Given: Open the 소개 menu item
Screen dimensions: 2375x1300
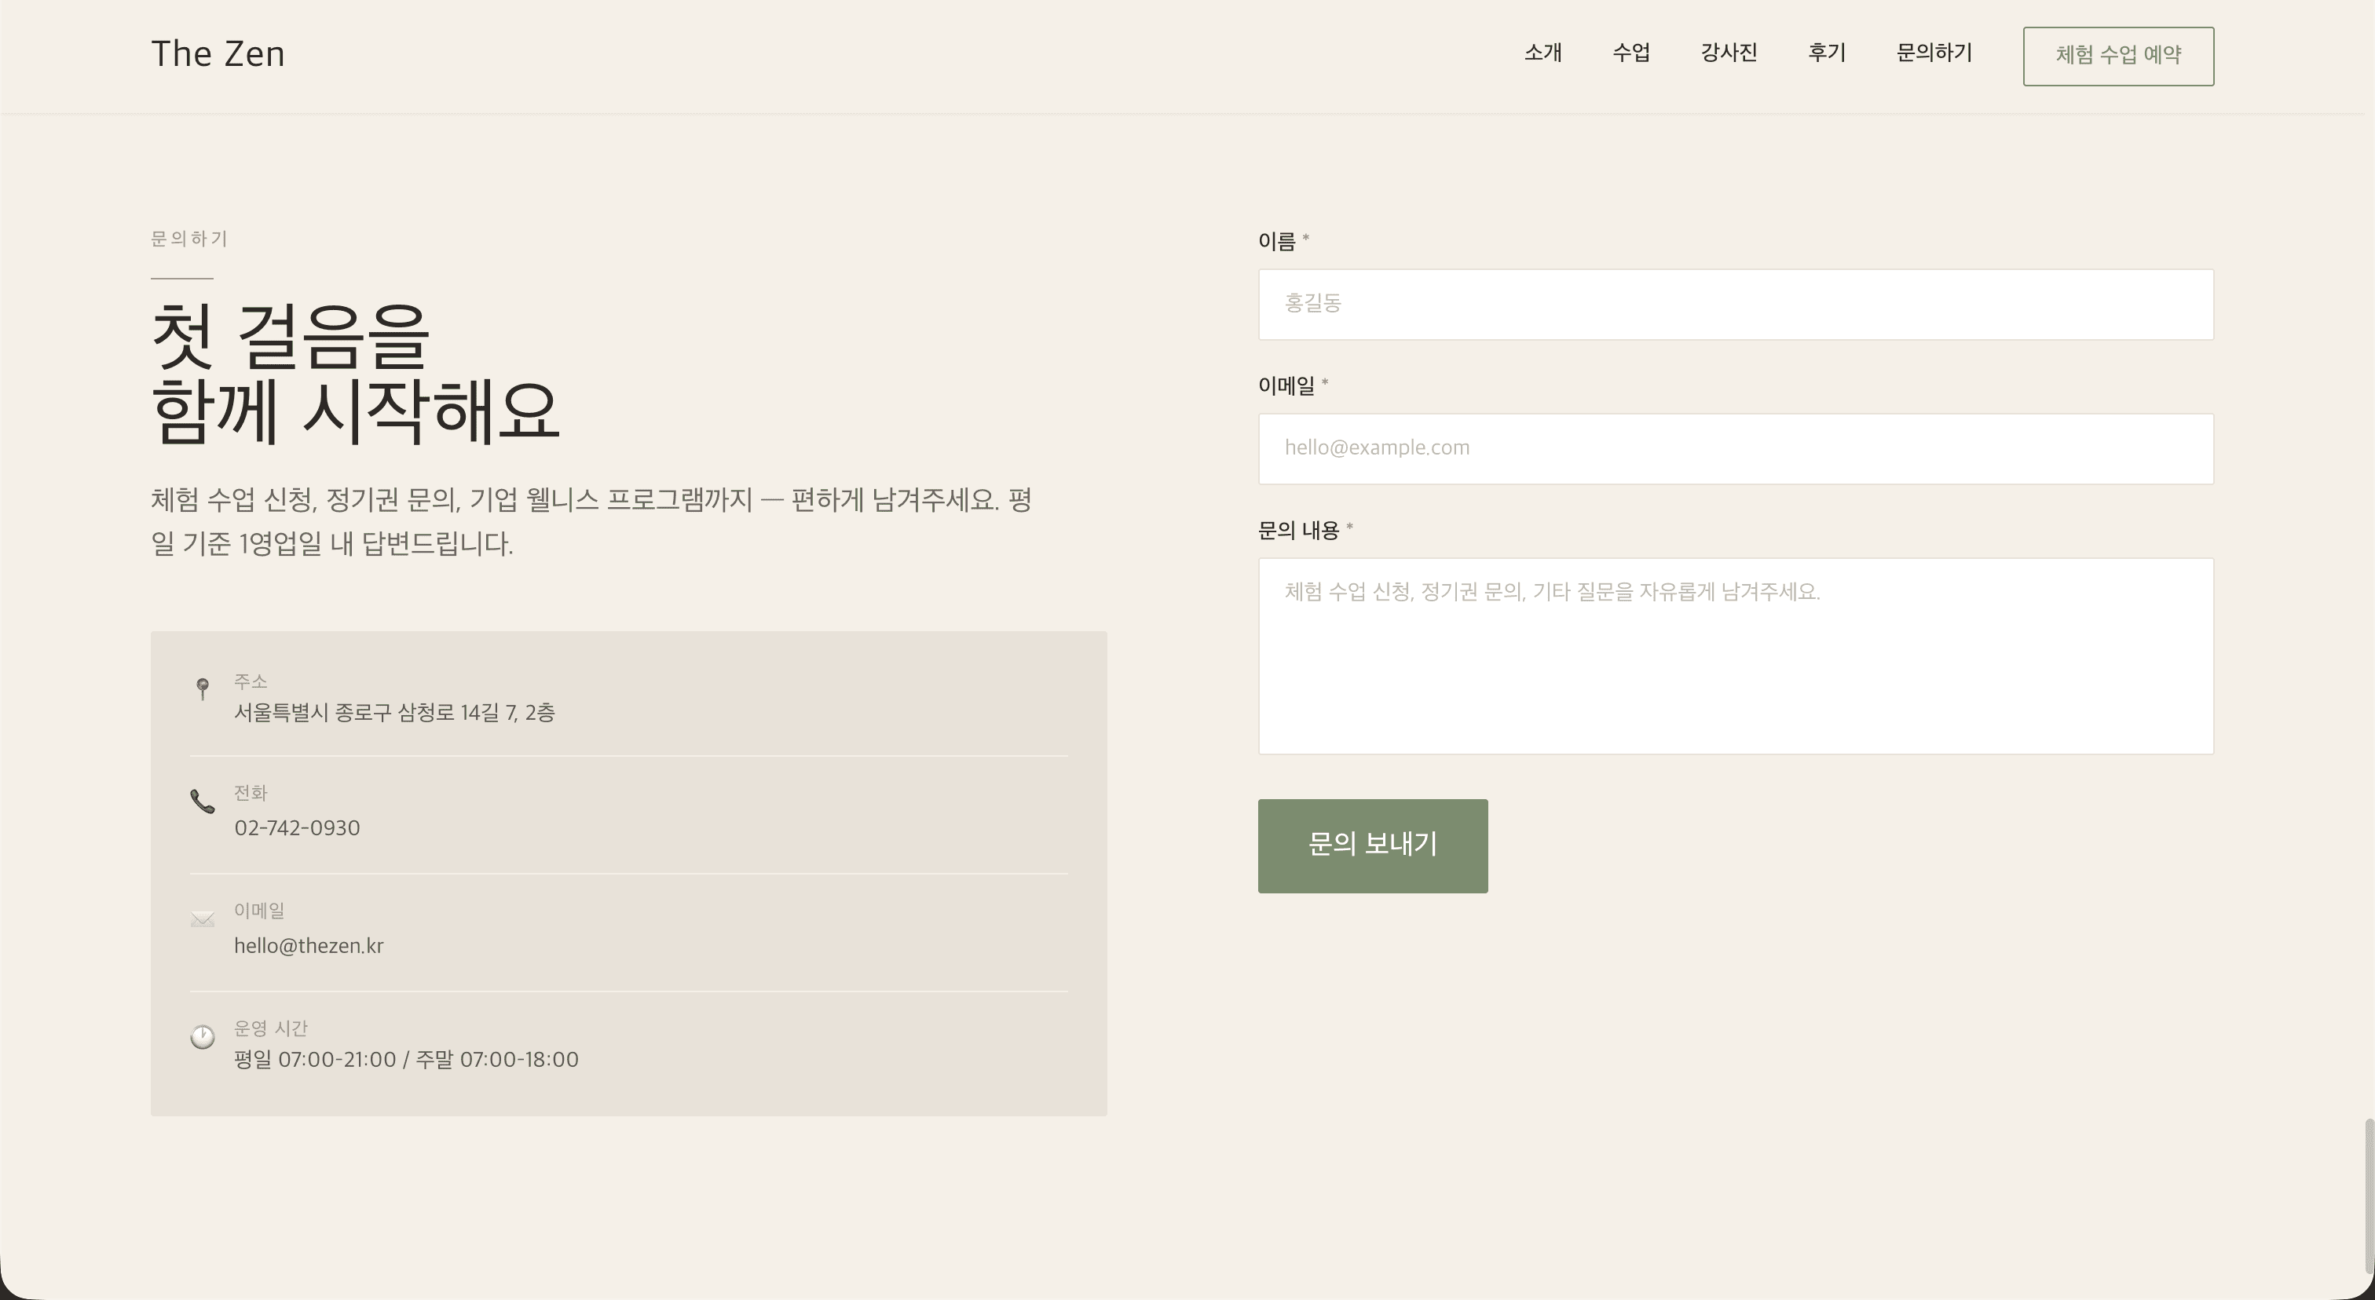Looking at the screenshot, I should (x=1542, y=53).
